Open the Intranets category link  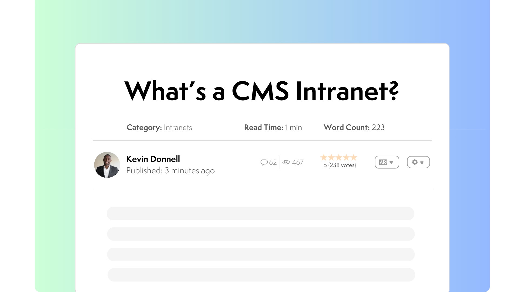pos(178,128)
